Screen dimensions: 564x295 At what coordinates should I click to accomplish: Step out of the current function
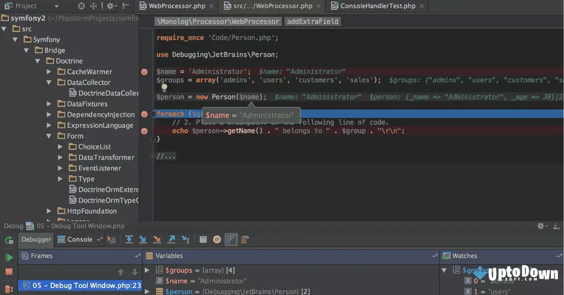[x=172, y=240]
